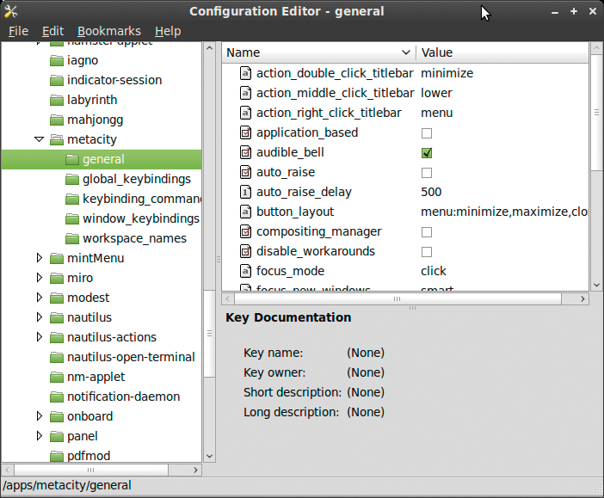The height and width of the screenshot is (498, 604).
Task: Open the Bookmarks menu
Action: (x=109, y=31)
